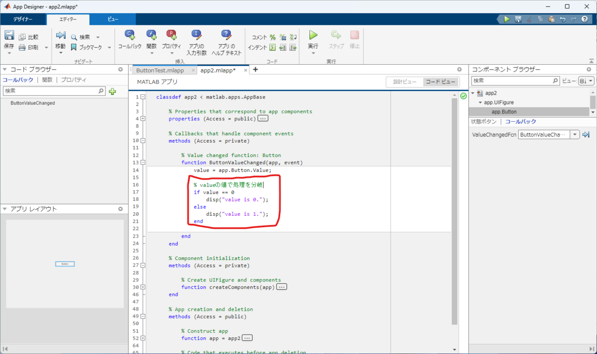
Task: Click the code editor vertical scrollbar
Action: [x=454, y=211]
